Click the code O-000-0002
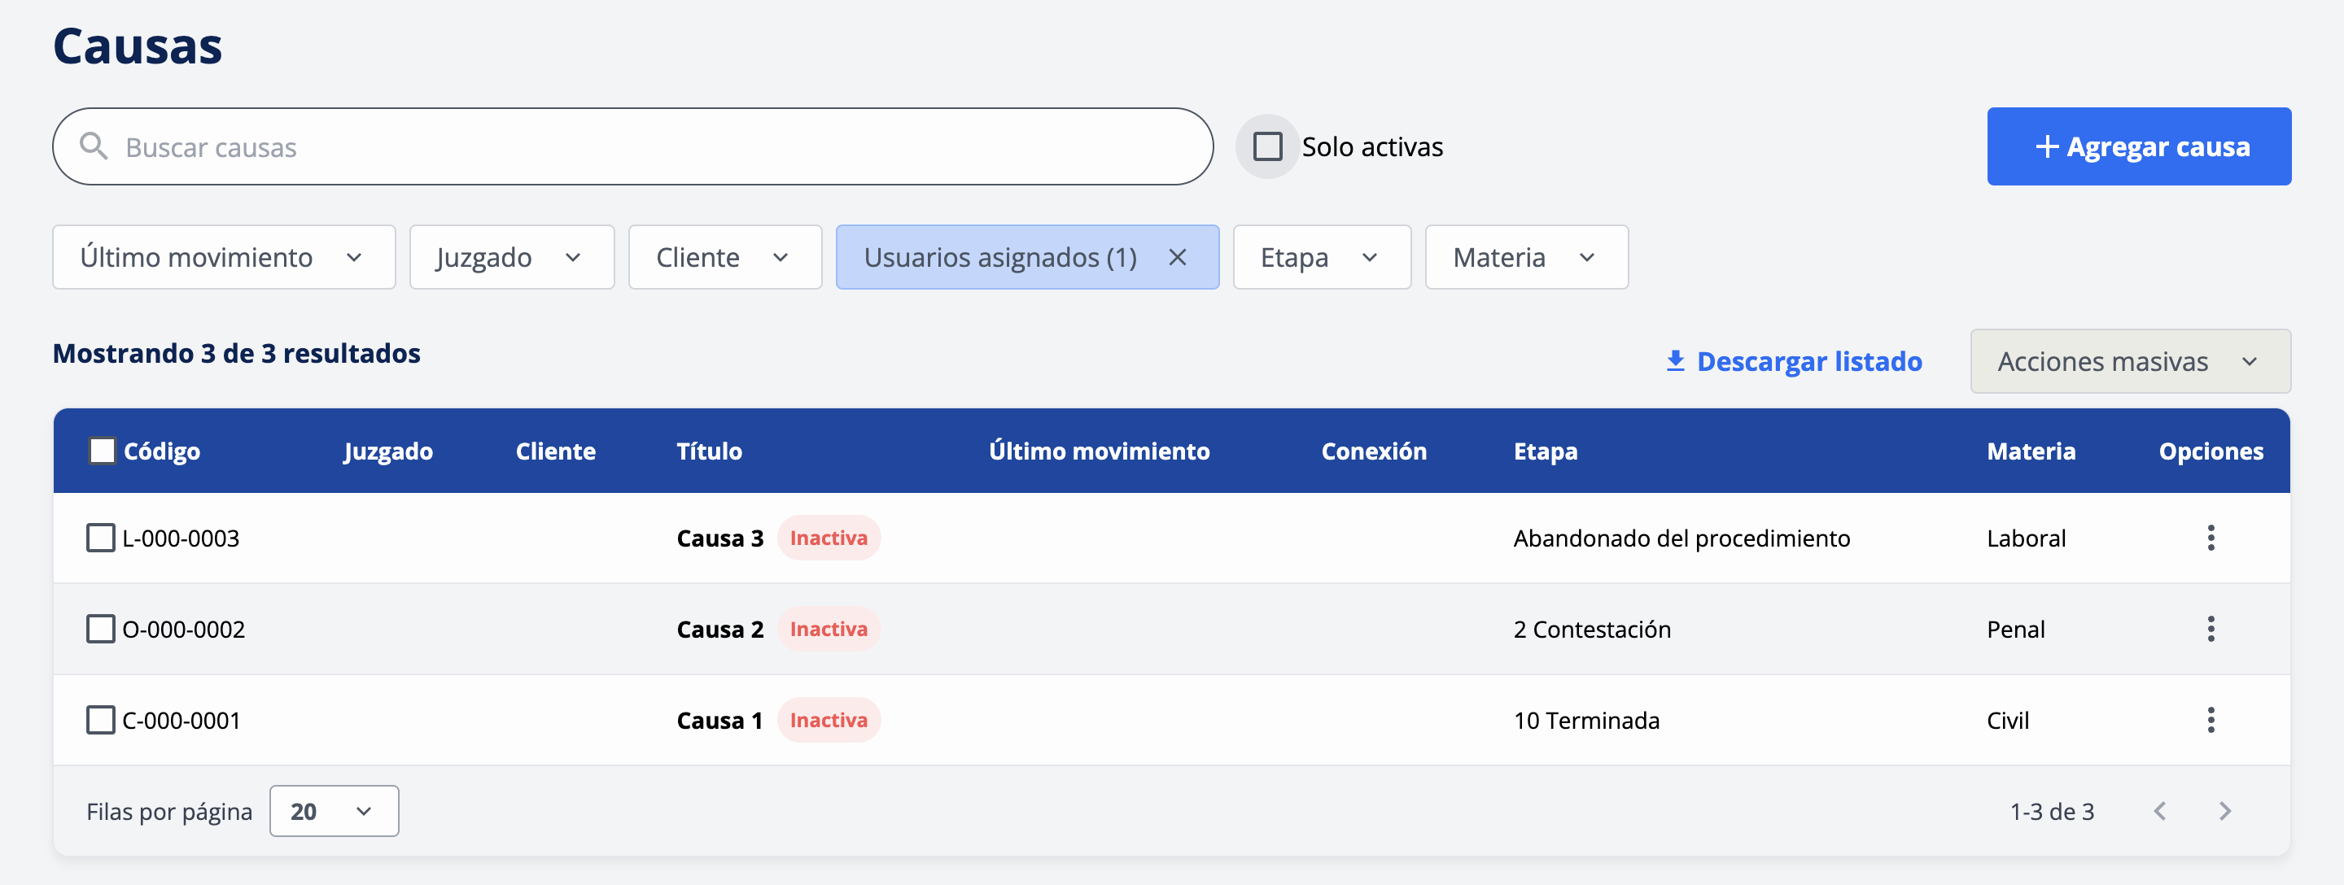The width and height of the screenshot is (2344, 885). (x=183, y=630)
